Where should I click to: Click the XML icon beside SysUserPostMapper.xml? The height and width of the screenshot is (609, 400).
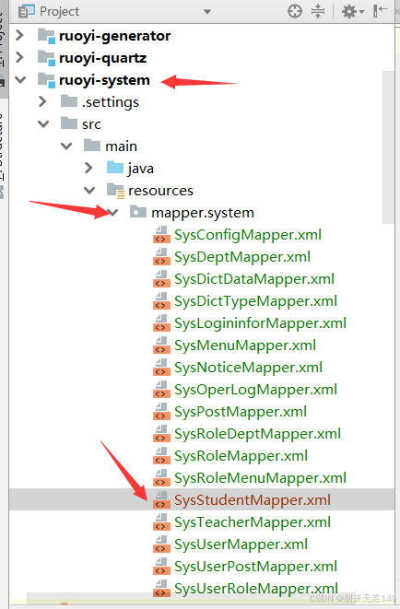tap(161, 567)
